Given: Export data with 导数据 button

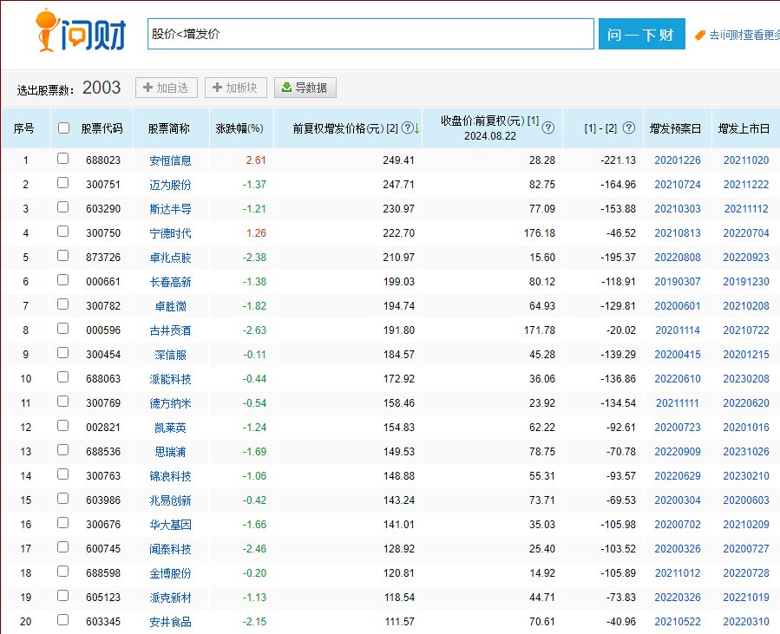Looking at the screenshot, I should click(x=305, y=88).
